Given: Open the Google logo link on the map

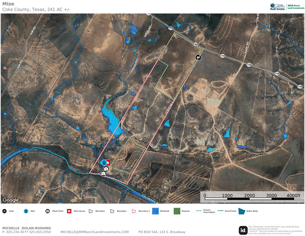Looking at the screenshot, I should (x=11, y=200).
